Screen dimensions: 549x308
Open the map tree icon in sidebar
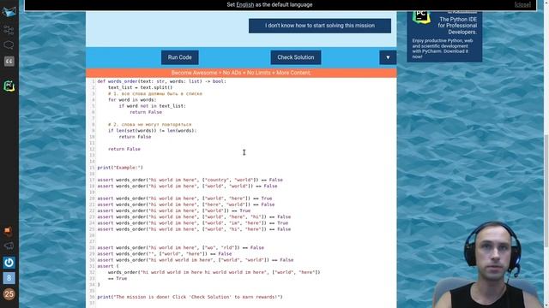click(9, 30)
